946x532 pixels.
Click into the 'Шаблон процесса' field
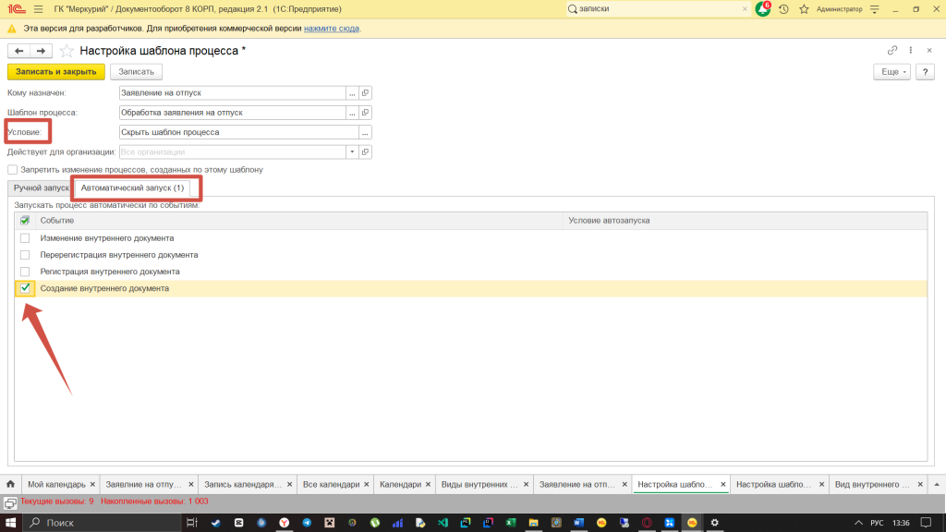coord(232,113)
